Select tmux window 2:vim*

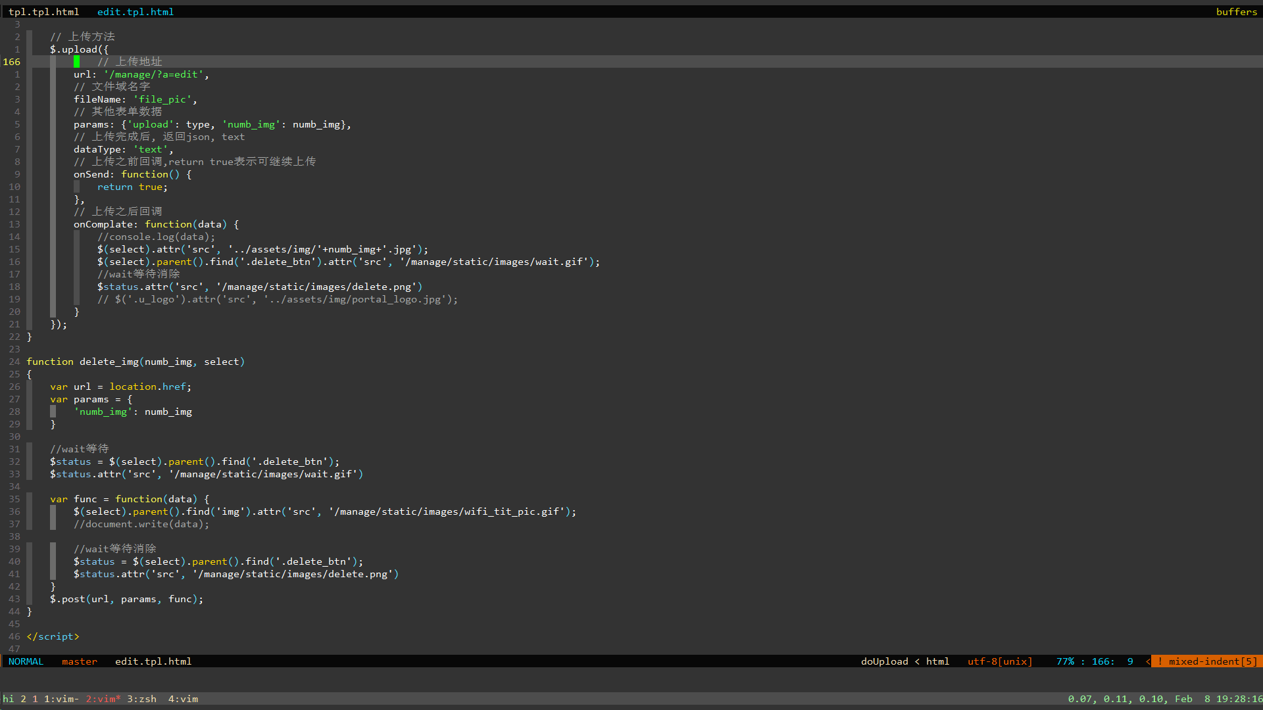click(x=103, y=699)
